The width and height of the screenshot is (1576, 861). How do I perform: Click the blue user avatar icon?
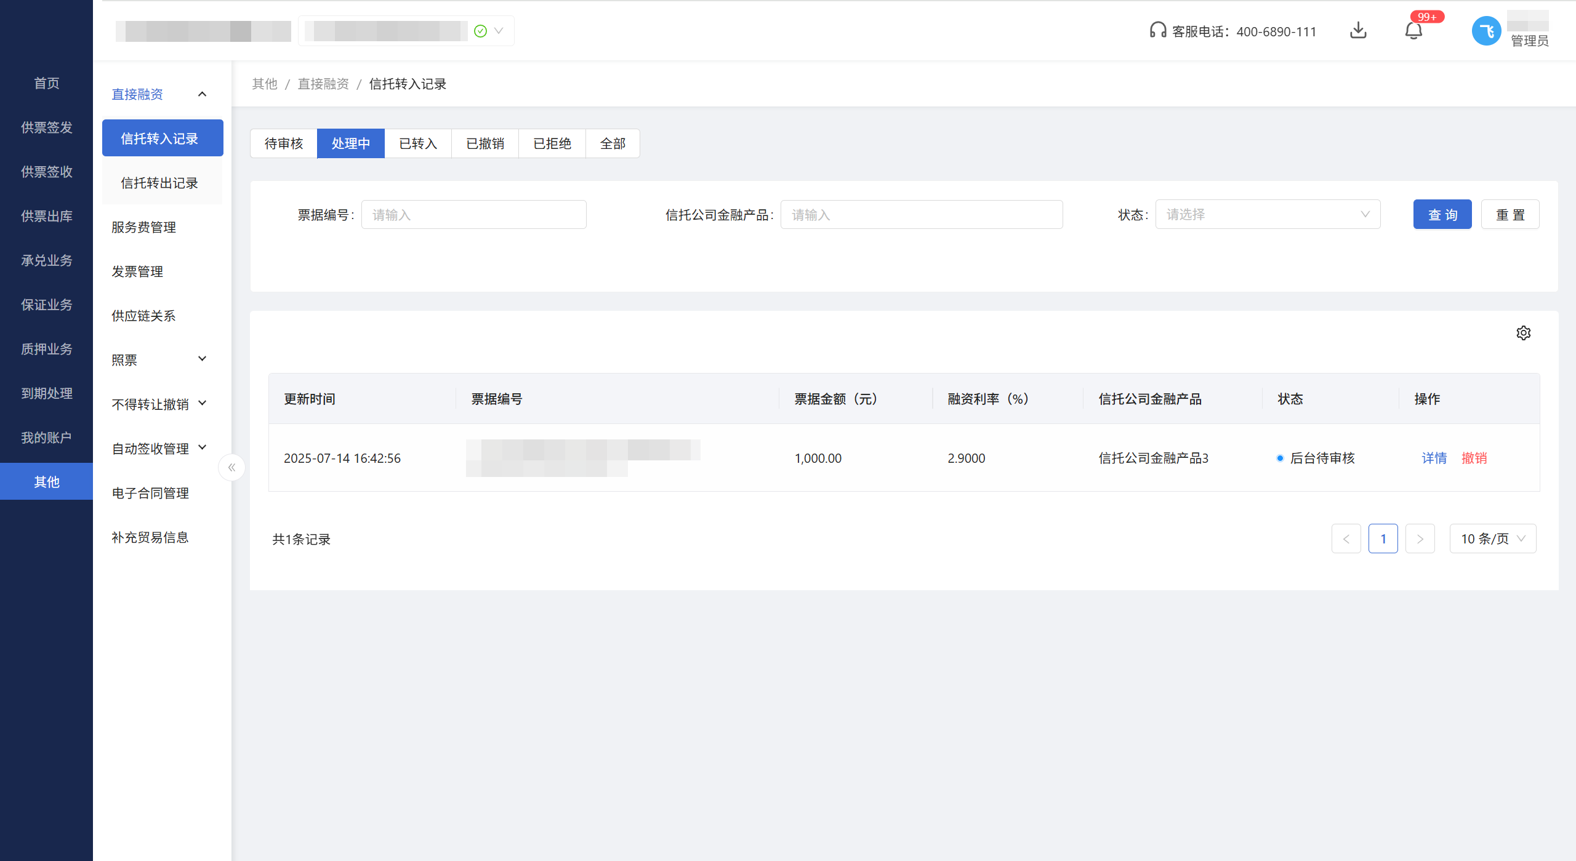pos(1486,31)
